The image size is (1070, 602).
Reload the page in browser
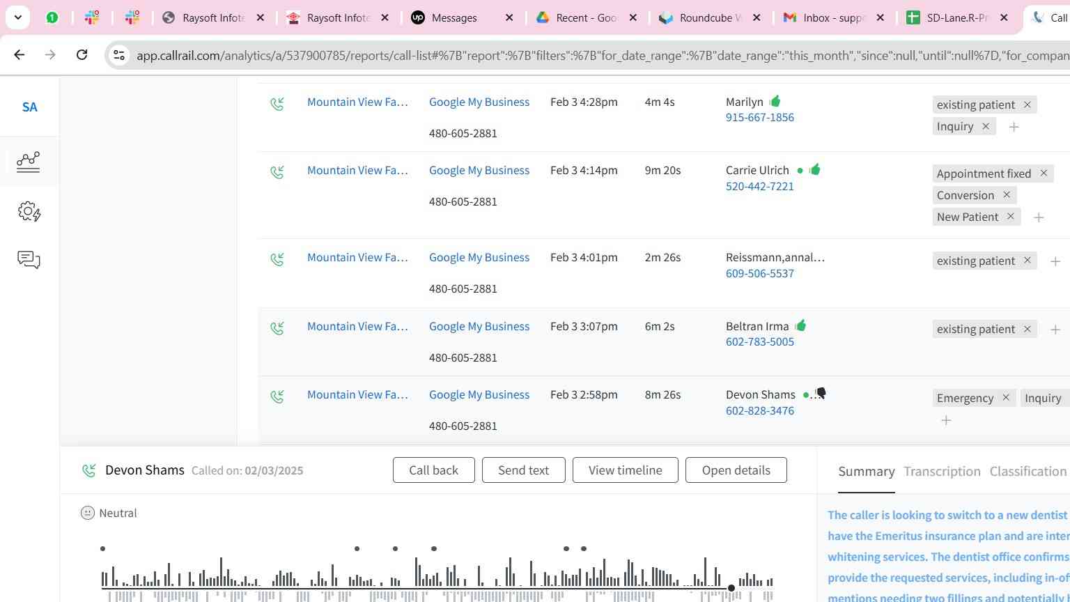coord(82,54)
